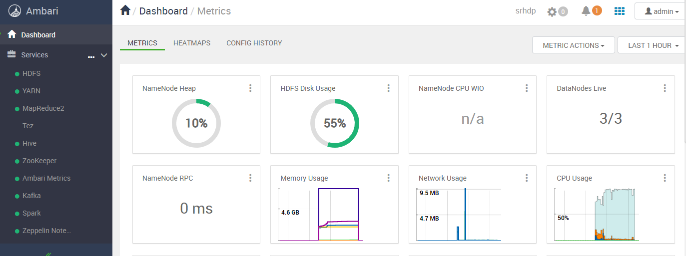
Task: Click the Ambari title text
Action: point(41,11)
